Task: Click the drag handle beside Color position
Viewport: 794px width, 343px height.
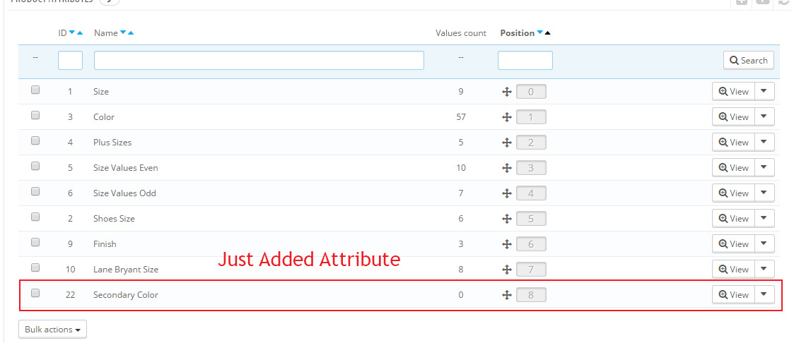Action: coord(507,117)
